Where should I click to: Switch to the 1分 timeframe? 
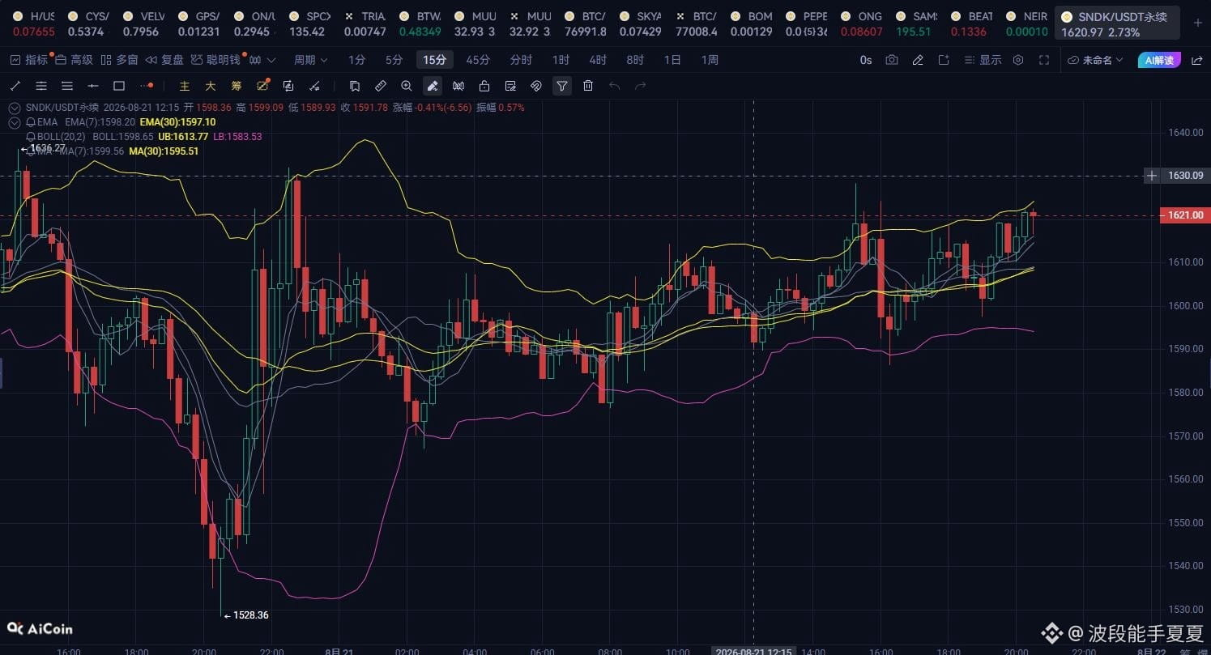coord(356,60)
